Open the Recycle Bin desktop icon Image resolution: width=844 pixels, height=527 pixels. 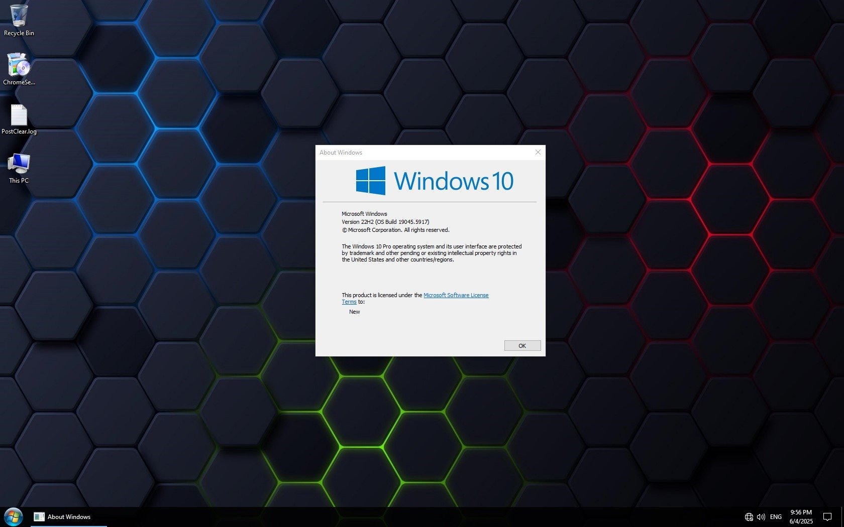click(x=19, y=20)
